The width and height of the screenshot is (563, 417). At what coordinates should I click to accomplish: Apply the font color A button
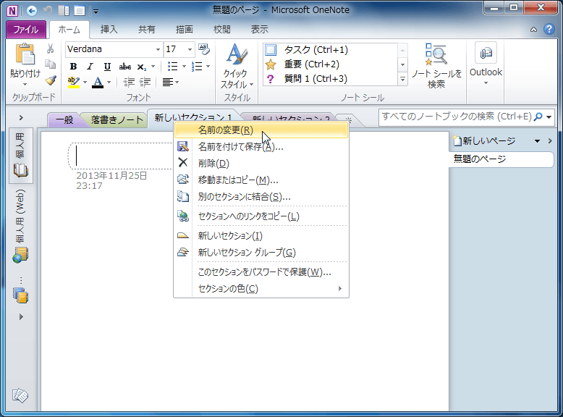point(98,83)
